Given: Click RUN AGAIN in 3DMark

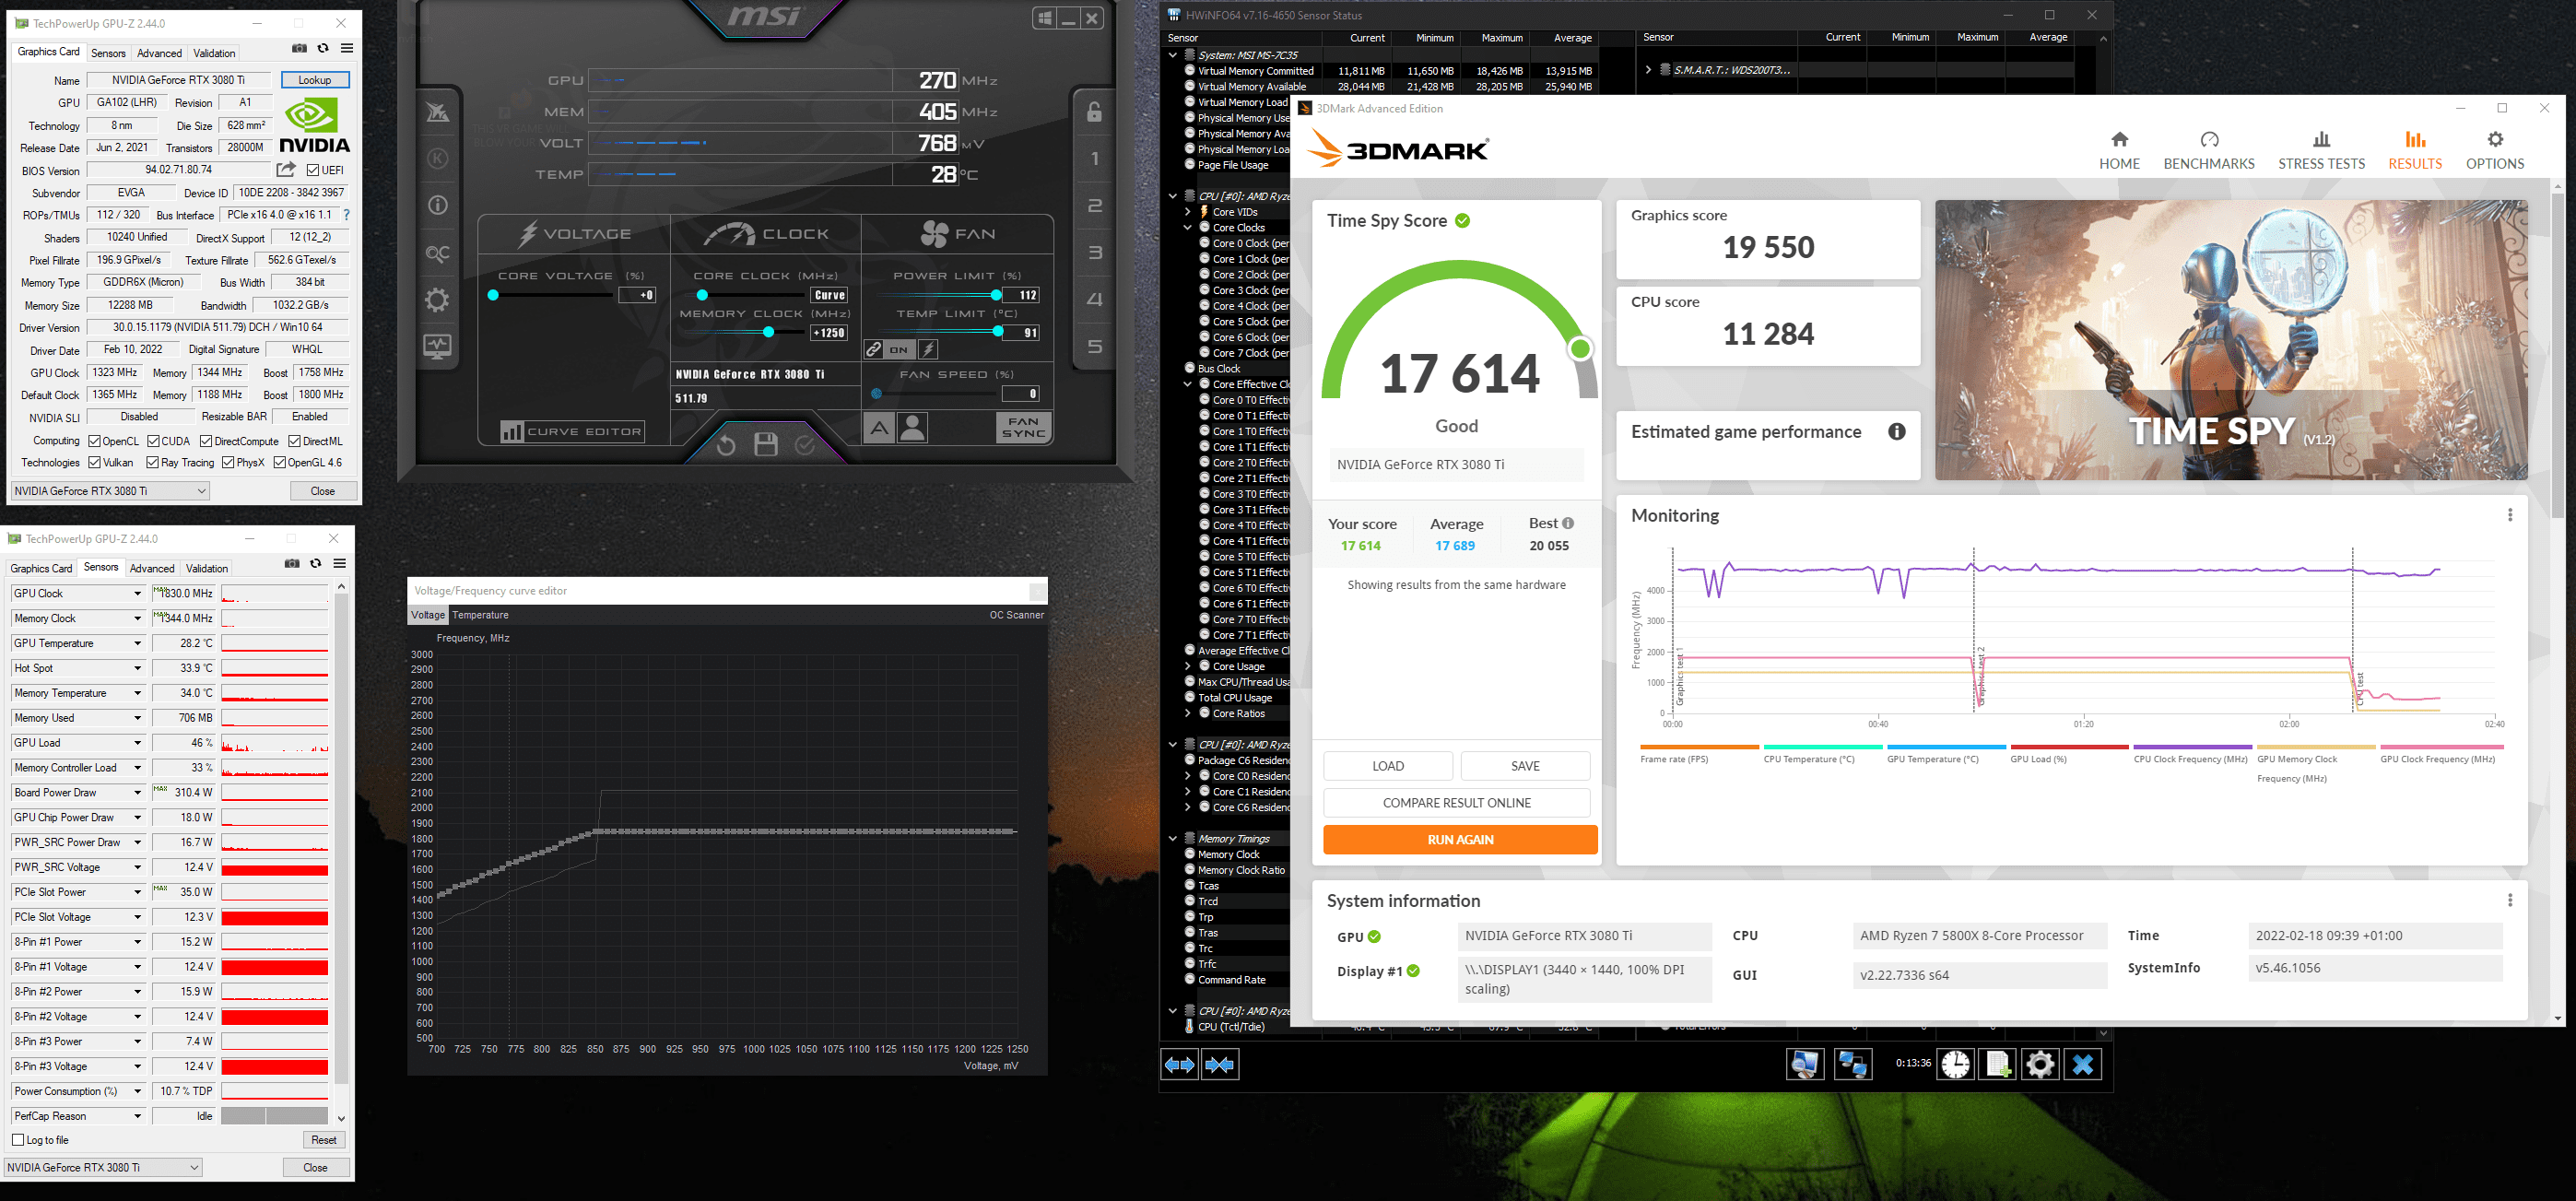Looking at the screenshot, I should 1460,840.
